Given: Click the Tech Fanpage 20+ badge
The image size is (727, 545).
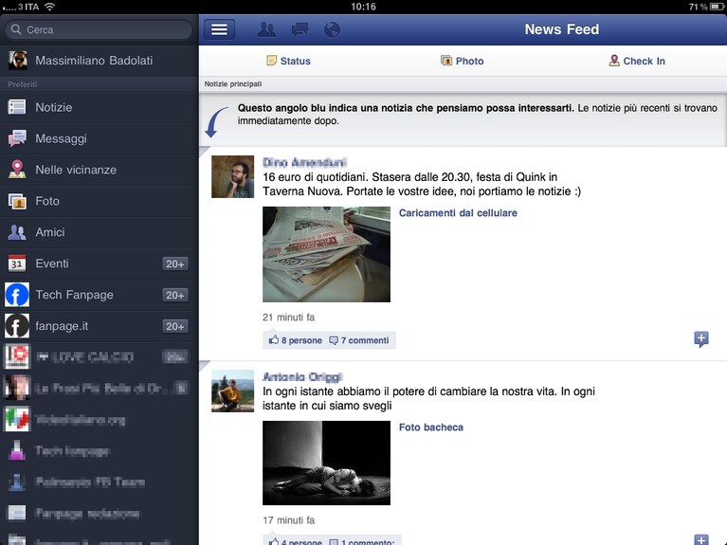Looking at the screenshot, I should 174,295.
